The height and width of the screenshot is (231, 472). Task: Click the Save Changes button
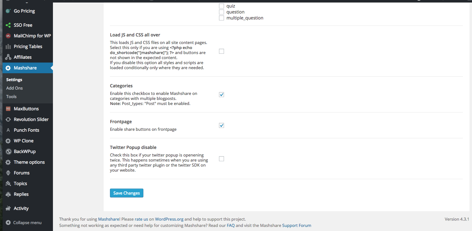[x=127, y=193]
